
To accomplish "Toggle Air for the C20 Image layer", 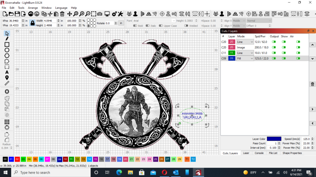I will pos(298,47).
